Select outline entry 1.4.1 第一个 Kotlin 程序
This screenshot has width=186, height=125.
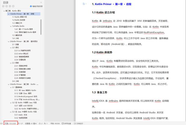click(24, 29)
